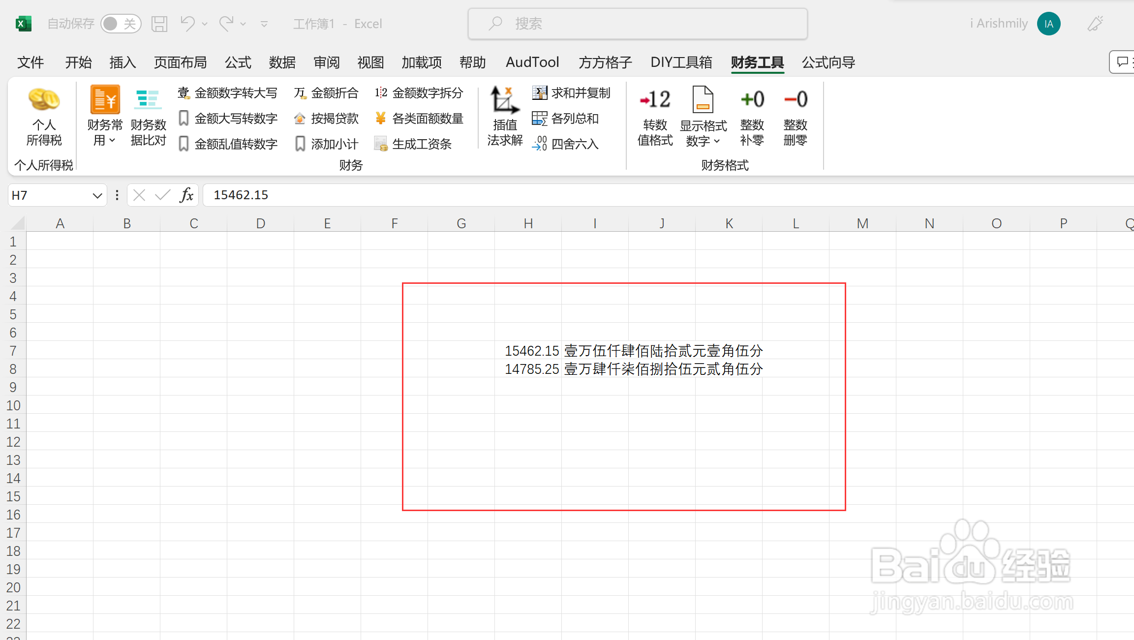Click the 搜索 search box
The image size is (1134, 640).
point(638,24)
